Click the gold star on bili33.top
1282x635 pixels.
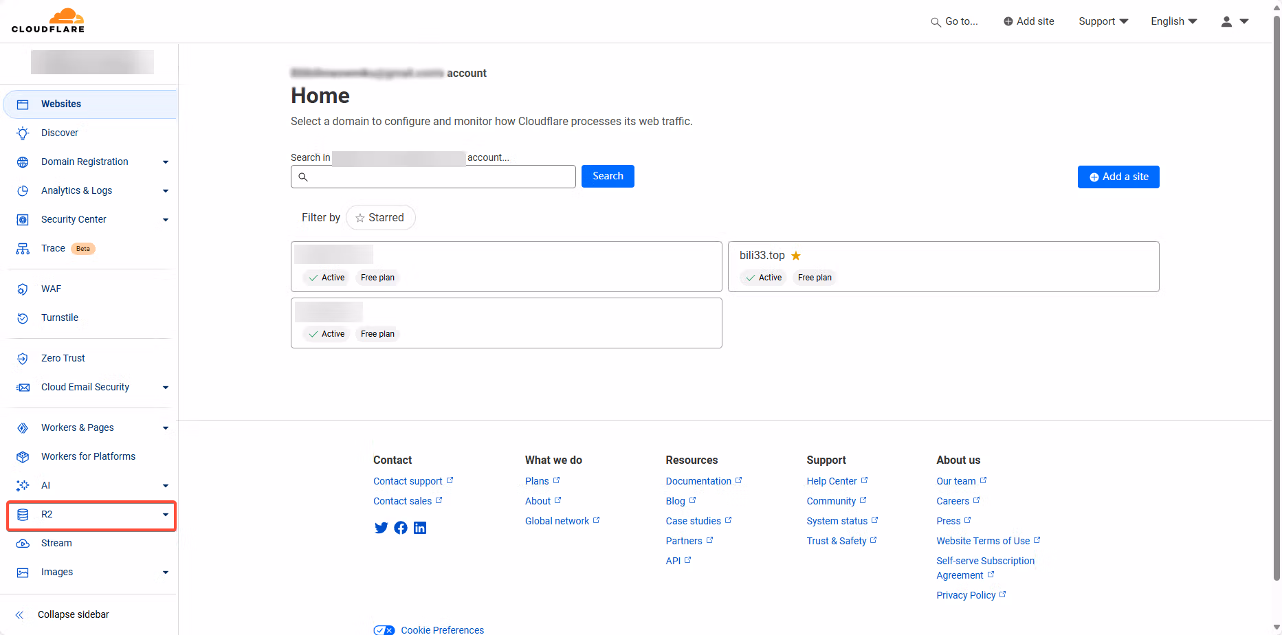[796, 256]
